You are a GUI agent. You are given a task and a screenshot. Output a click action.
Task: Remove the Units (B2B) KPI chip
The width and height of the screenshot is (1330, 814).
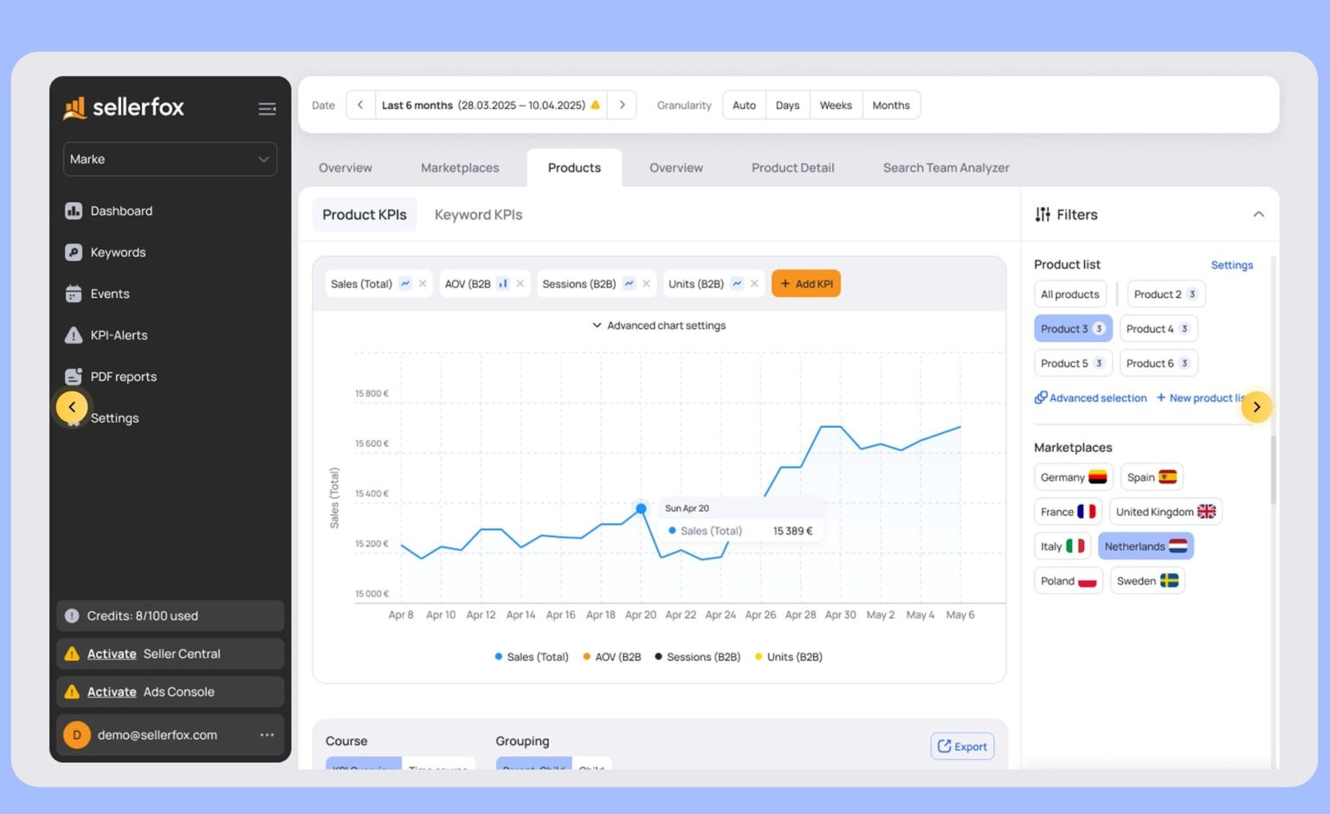(x=754, y=283)
